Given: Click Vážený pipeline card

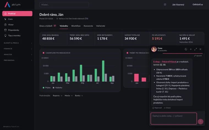Looking at the screenshot, I should pos(136,39).
